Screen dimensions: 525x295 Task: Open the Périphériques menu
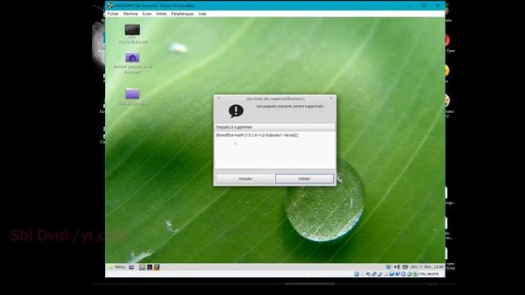pos(182,14)
